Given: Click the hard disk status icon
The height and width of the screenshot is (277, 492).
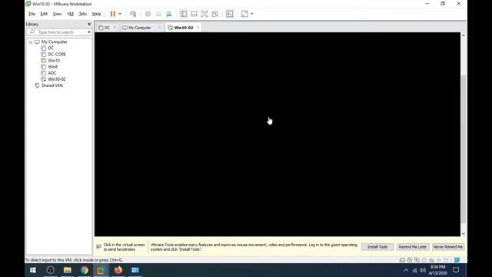Looking at the screenshot, I should coord(402,260).
